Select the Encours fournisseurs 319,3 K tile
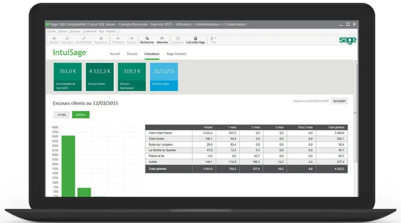The height and width of the screenshot is (223, 401). coord(132,77)
